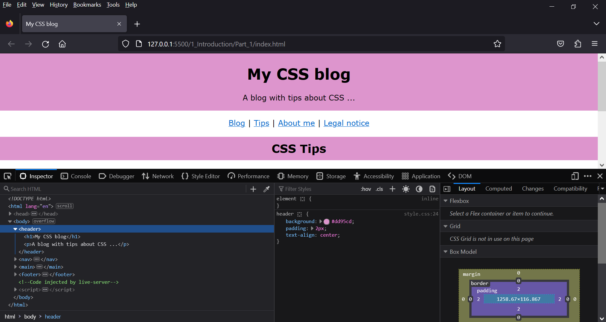Screen dimensions: 606x322
Task: Show site information page icon
Action: pos(139,44)
